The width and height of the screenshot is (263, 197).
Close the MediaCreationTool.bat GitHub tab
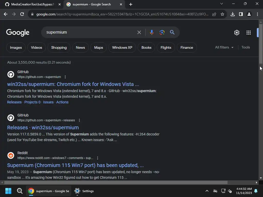pos(60,4)
